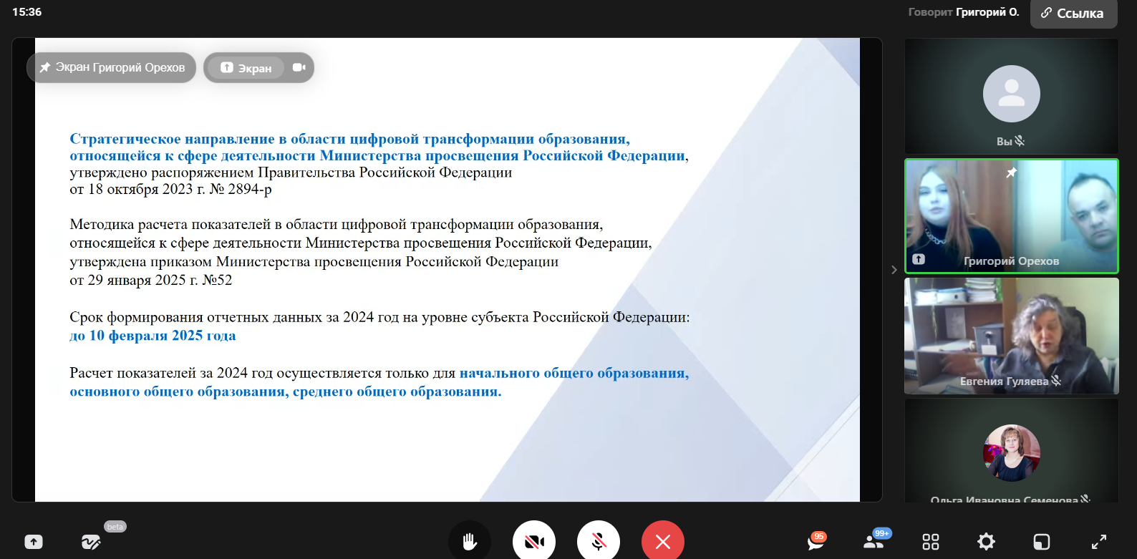Click the pinned Экран Григорий Орехов label
The height and width of the screenshot is (559, 1137).
(112, 67)
